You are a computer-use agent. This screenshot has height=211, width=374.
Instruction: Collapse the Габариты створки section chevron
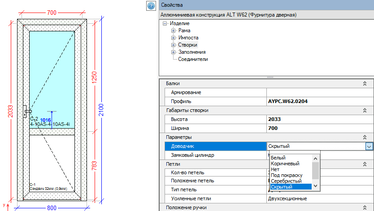pyautogui.click(x=365, y=110)
